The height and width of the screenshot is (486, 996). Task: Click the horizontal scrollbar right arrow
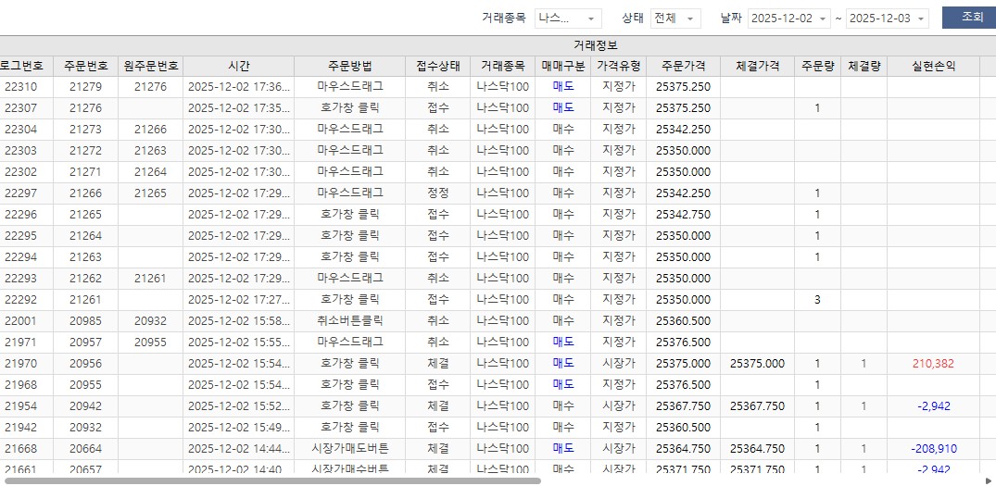click(x=988, y=480)
